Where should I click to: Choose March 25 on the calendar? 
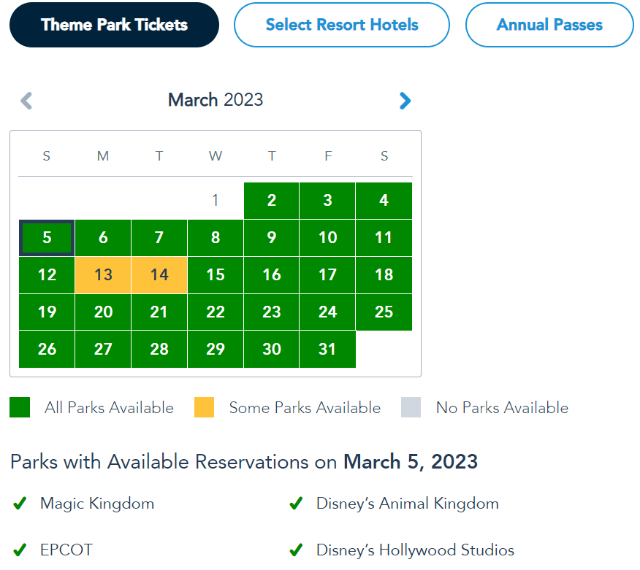pyautogui.click(x=384, y=312)
